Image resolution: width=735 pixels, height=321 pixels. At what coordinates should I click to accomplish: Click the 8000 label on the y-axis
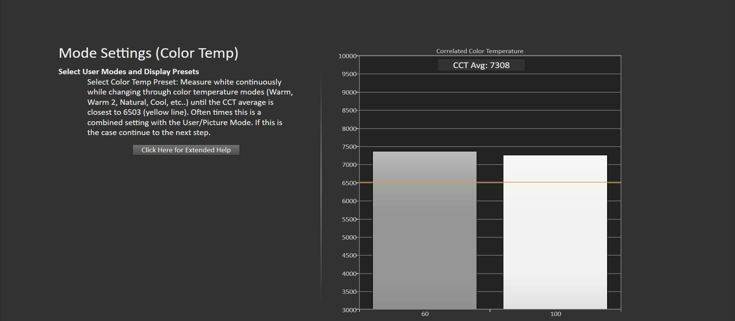[x=349, y=129]
